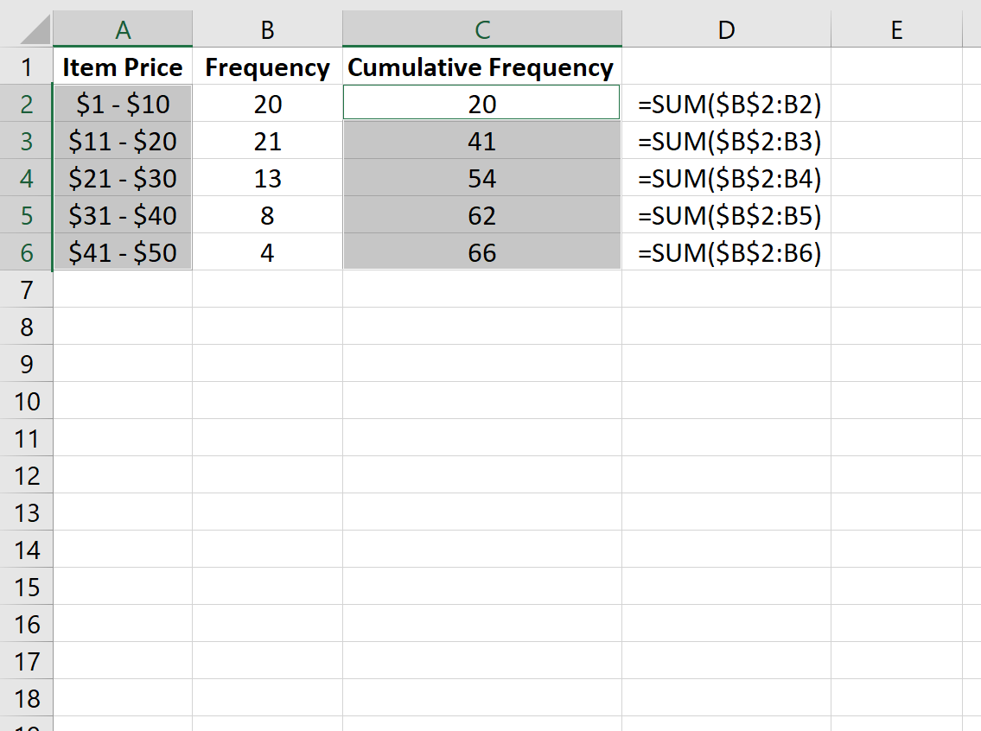The height and width of the screenshot is (731, 981).
Task: Select row 7 header
Action: [x=27, y=290]
